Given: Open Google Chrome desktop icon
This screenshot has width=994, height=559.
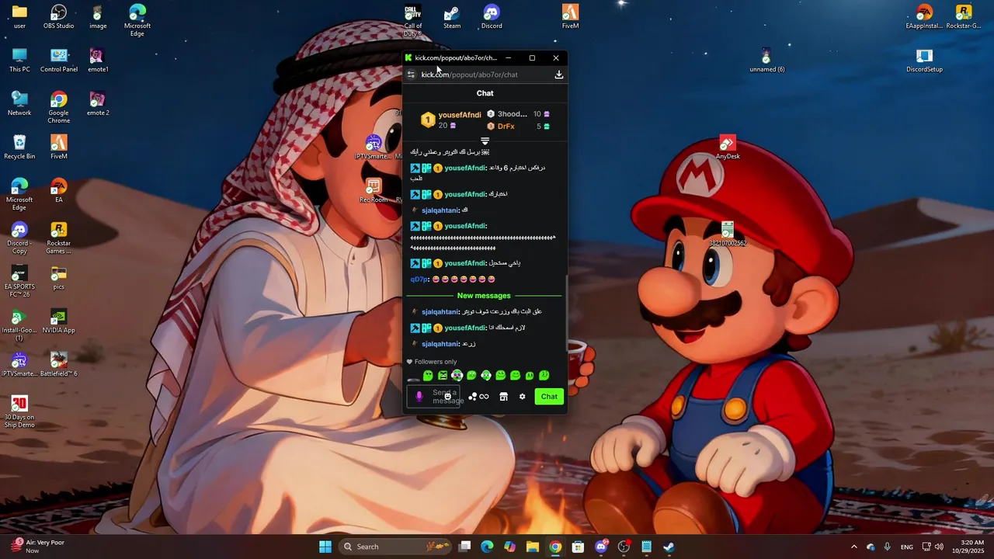Looking at the screenshot, I should (59, 108).
